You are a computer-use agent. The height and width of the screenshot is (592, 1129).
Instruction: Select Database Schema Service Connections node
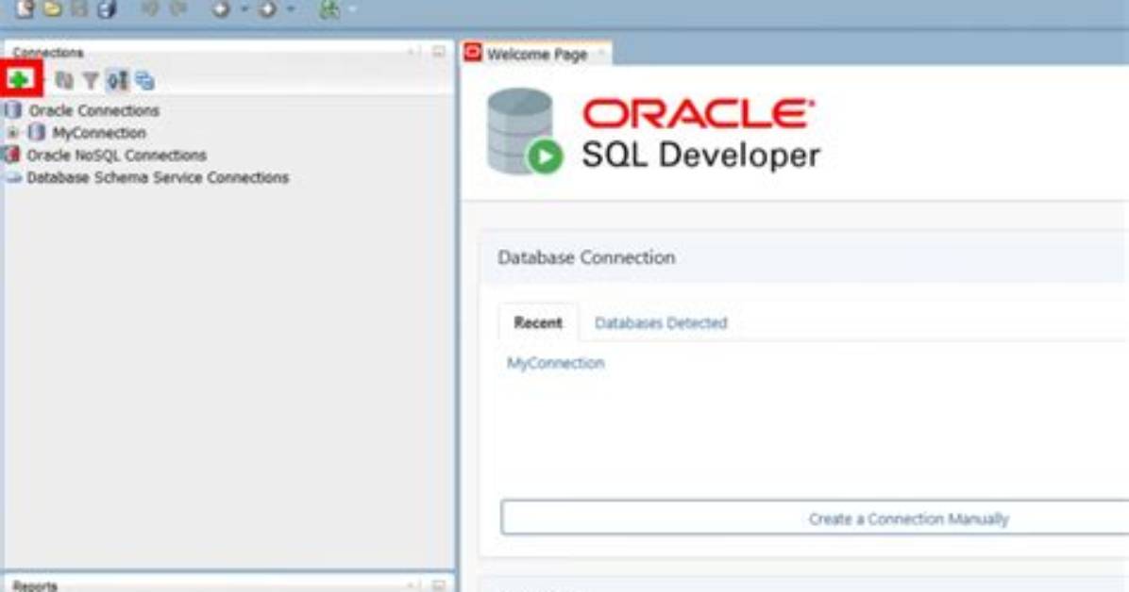(158, 177)
